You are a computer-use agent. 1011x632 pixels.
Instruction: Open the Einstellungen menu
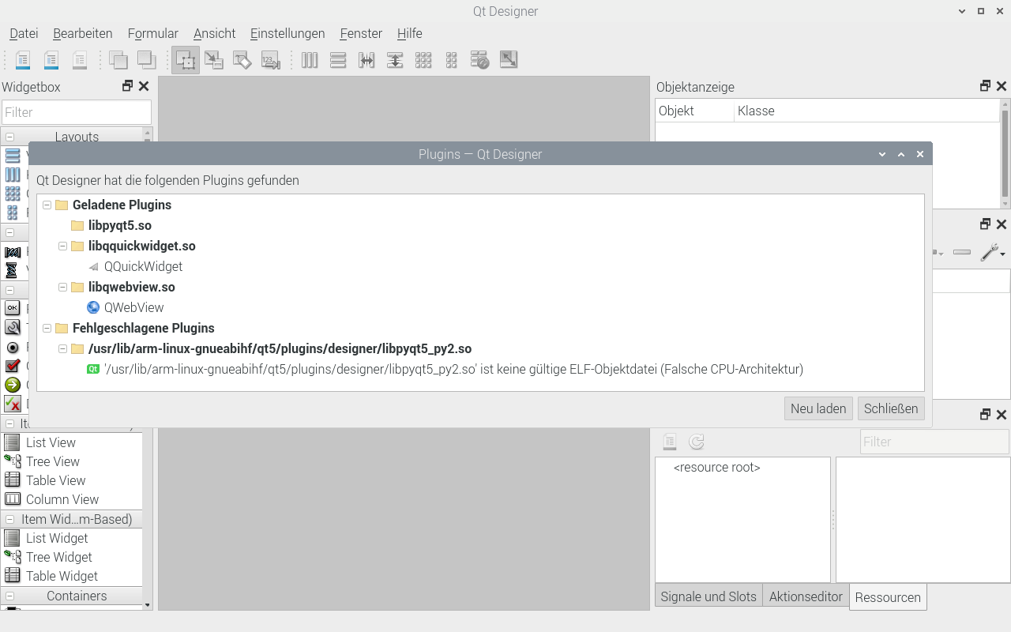pyautogui.click(x=288, y=33)
